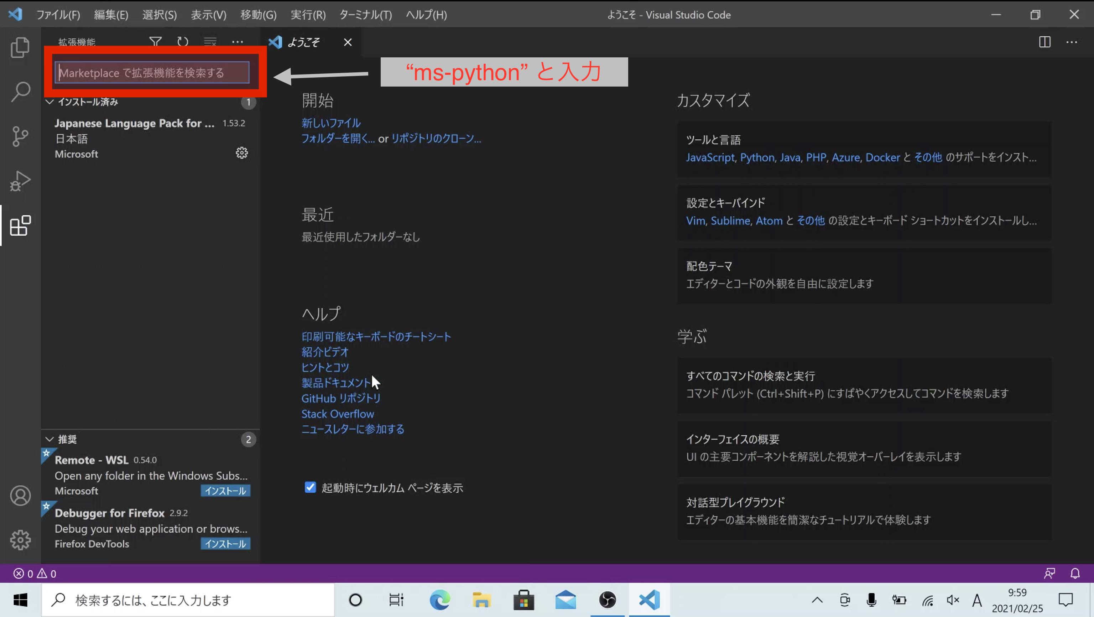Refresh the extensions list
Image resolution: width=1094 pixels, height=617 pixels.
point(183,42)
